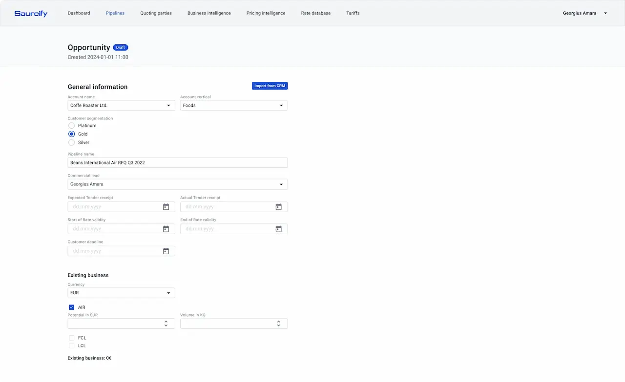
Task: Open the Commercial lead dropdown
Action: [x=281, y=184]
